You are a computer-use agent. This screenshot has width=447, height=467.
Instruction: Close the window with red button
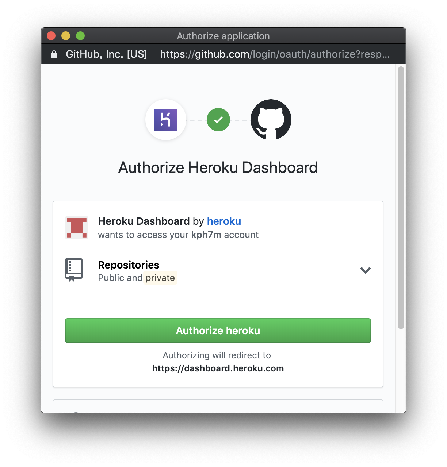(x=51, y=36)
